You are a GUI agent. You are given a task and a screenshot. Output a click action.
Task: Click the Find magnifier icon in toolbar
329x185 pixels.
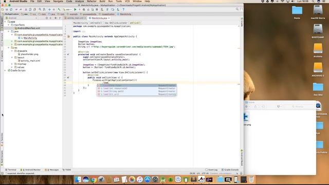click(x=40, y=9)
